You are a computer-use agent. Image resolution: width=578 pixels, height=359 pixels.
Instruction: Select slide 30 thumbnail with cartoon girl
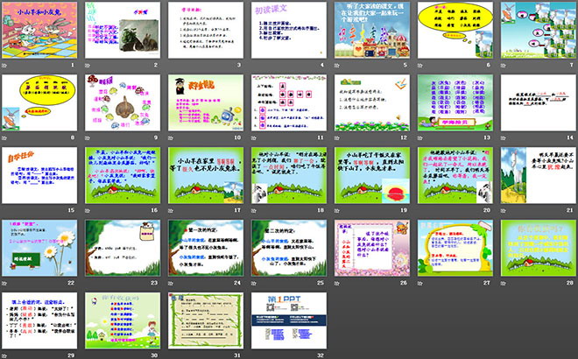(x=123, y=320)
